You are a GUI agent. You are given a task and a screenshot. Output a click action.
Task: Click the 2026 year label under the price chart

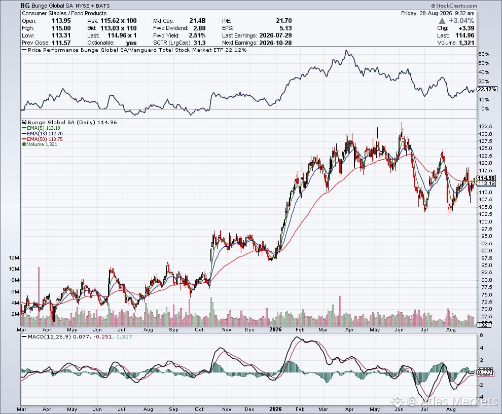[x=276, y=329]
